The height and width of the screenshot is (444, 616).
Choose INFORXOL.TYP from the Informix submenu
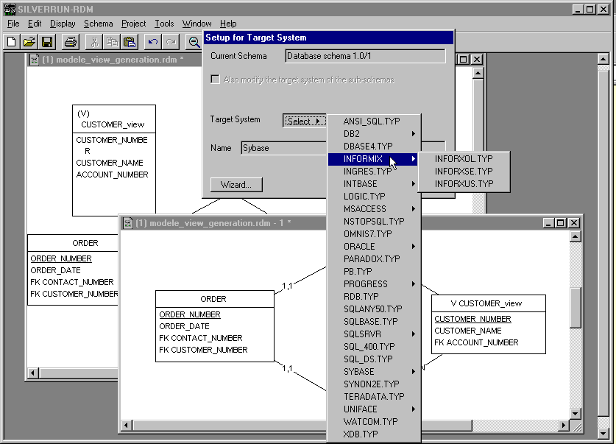click(464, 159)
